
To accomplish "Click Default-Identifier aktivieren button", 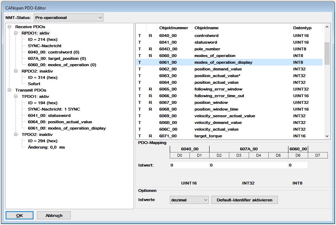I will [x=244, y=200].
